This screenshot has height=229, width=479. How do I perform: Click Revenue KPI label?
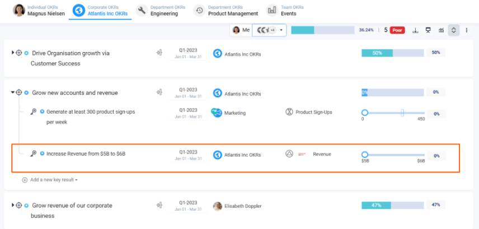tap(322, 154)
